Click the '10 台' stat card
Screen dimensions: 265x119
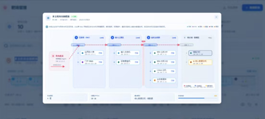point(110,97)
